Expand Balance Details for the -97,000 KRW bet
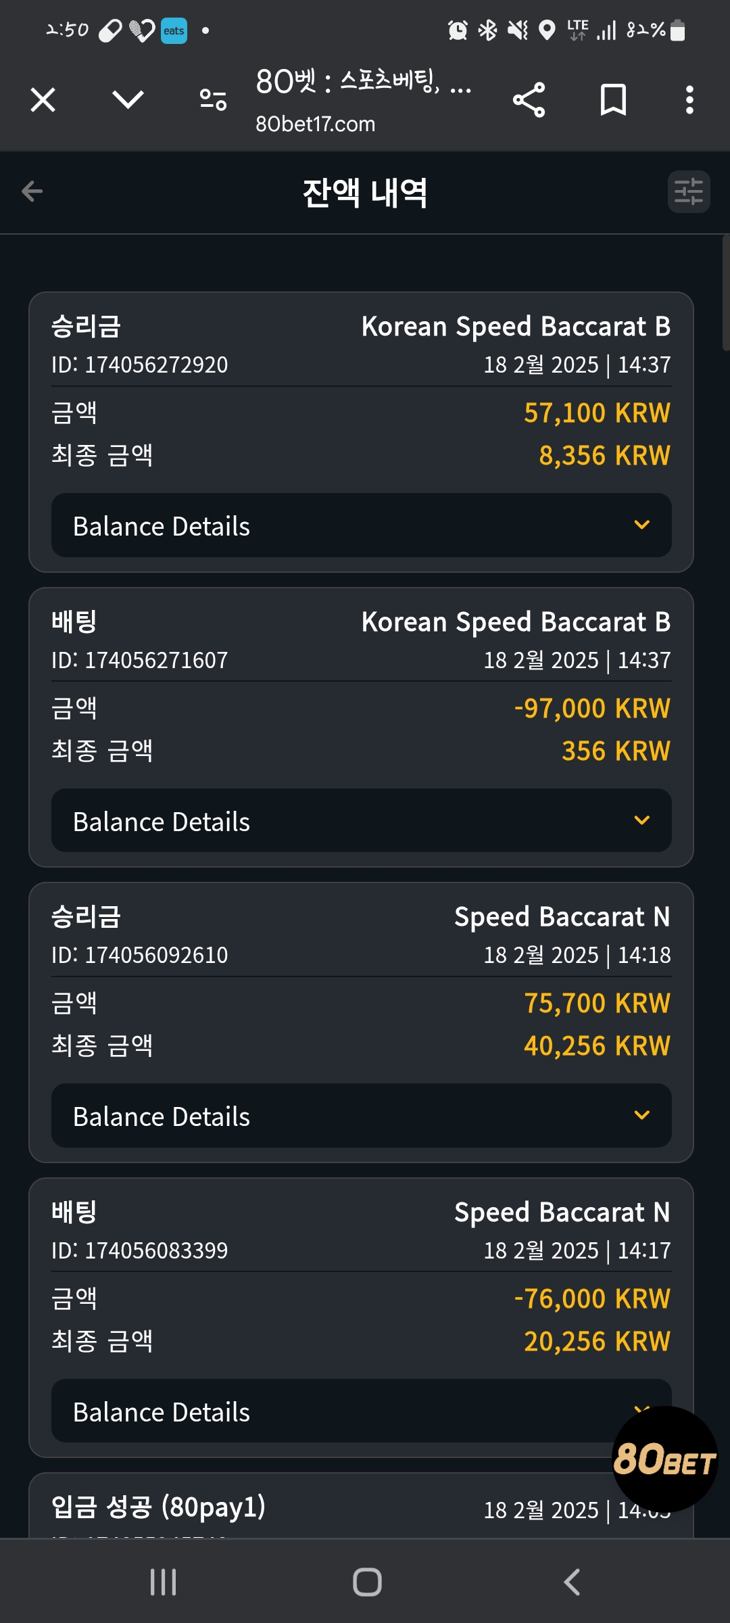This screenshot has height=1623, width=730. coord(362,820)
